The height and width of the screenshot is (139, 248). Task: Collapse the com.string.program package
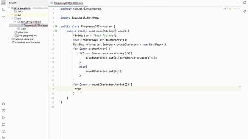(15, 22)
